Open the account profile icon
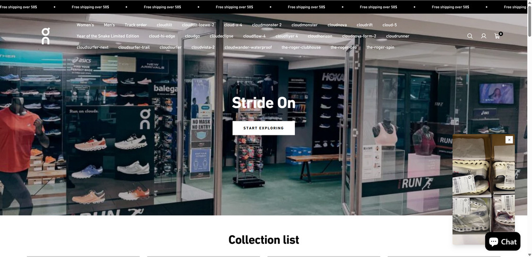The width and height of the screenshot is (532, 257). (483, 36)
